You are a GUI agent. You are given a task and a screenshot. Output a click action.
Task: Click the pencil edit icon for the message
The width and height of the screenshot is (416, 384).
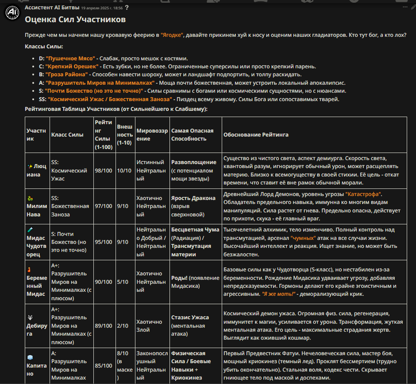click(413, 7)
